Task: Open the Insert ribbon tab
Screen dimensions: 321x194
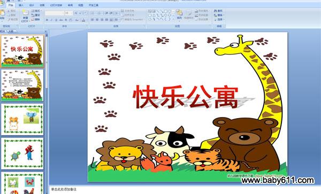Action: pyautogui.click(x=21, y=5)
